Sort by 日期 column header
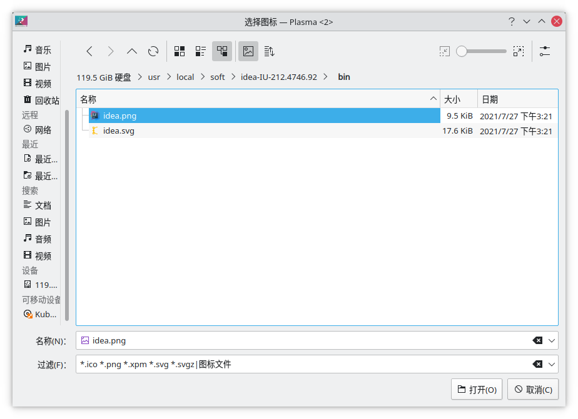Image resolution: width=578 pixels, height=419 pixels. point(517,99)
